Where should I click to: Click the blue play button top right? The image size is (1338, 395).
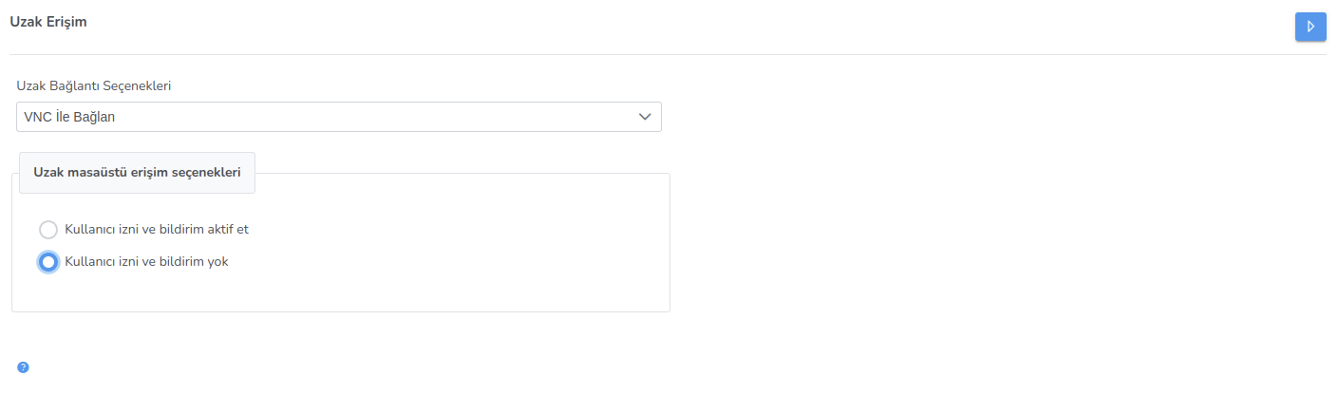[1310, 27]
